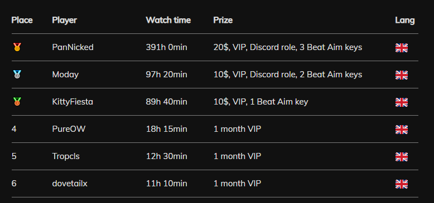
Task: Click the UK flag in Moday's row
Action: (x=401, y=75)
